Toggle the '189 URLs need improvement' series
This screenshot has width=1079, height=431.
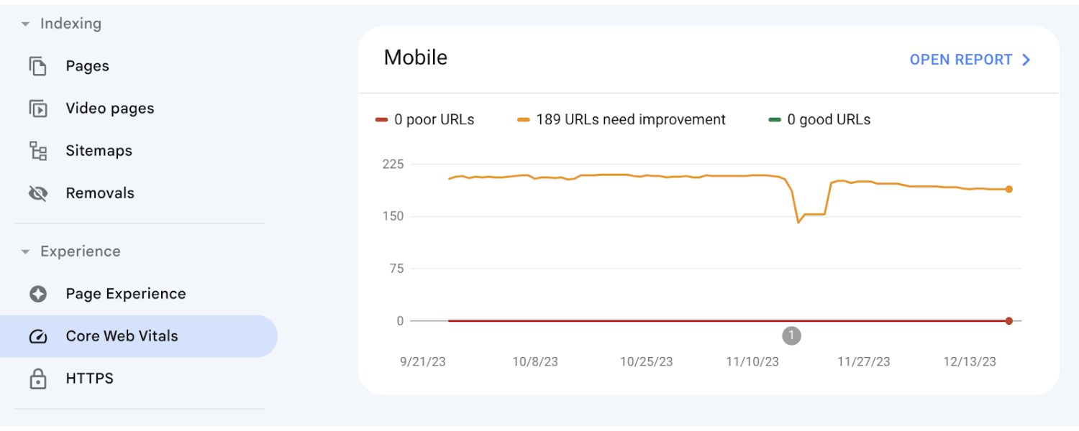tap(623, 119)
